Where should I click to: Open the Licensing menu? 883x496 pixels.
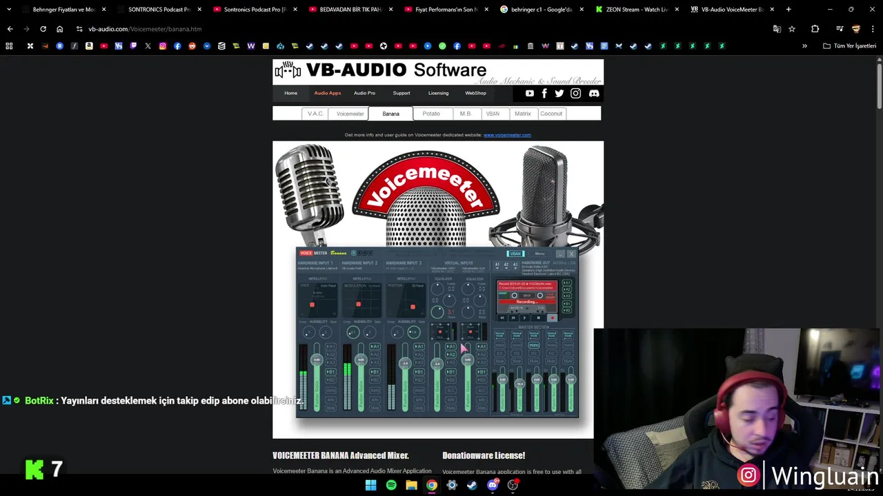click(438, 93)
